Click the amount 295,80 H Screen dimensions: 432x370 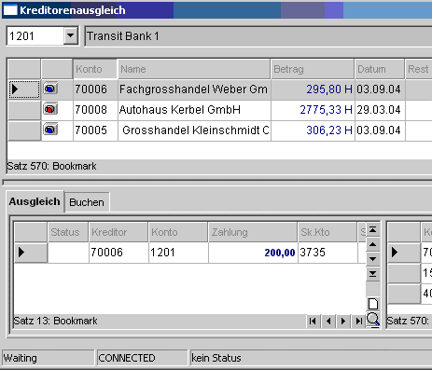coord(329,89)
